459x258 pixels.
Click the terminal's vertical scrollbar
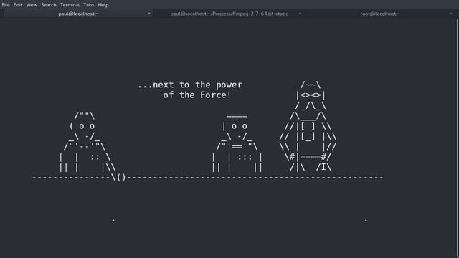click(458, 138)
